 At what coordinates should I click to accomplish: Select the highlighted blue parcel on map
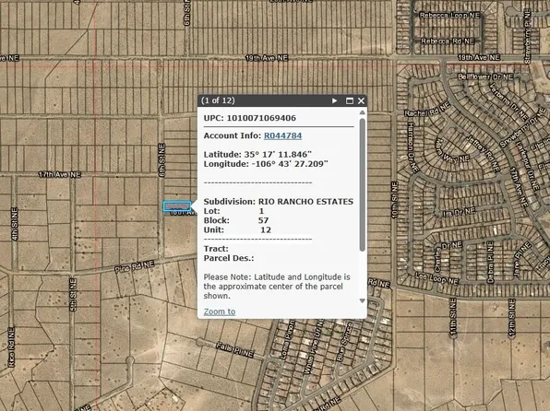(177, 206)
